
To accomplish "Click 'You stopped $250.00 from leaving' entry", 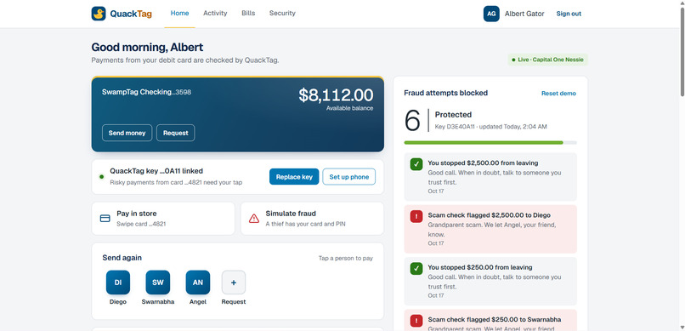I will click(490, 281).
